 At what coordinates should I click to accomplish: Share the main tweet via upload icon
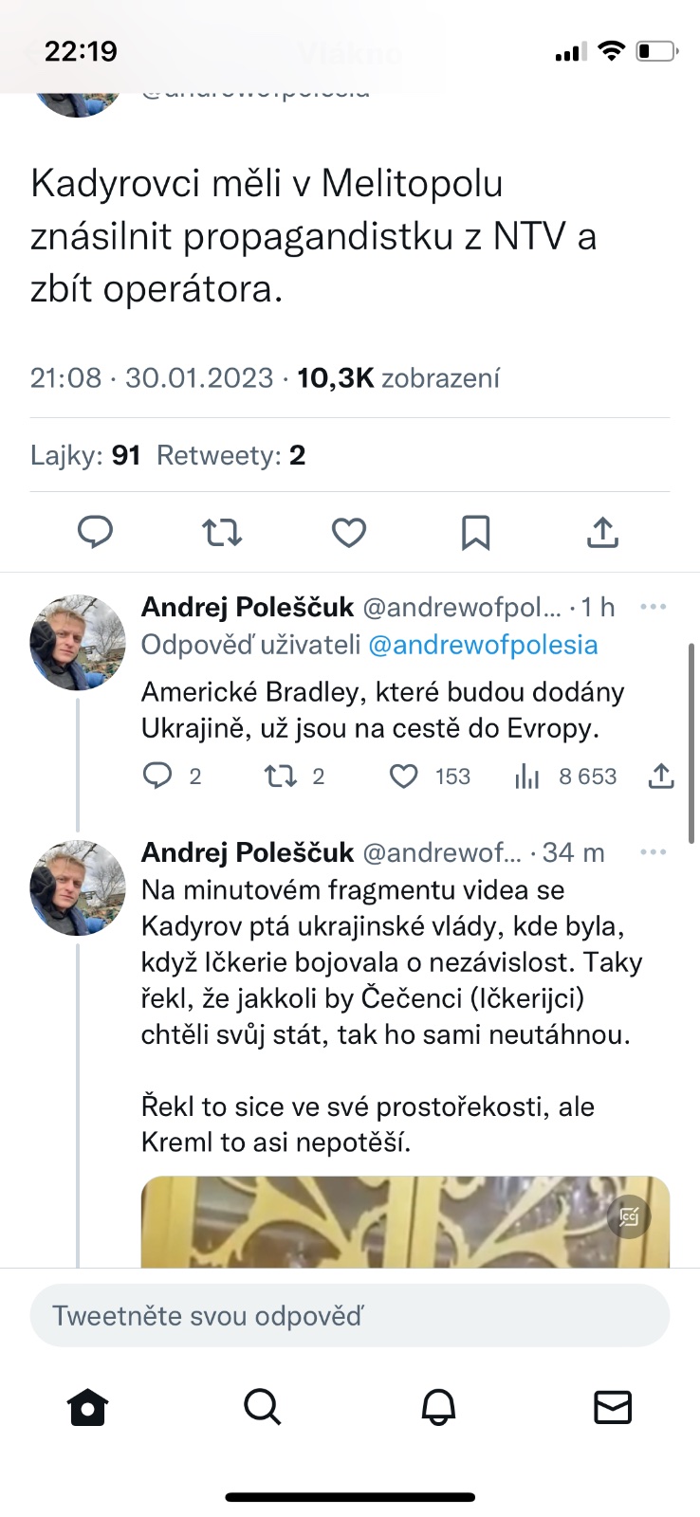[602, 533]
